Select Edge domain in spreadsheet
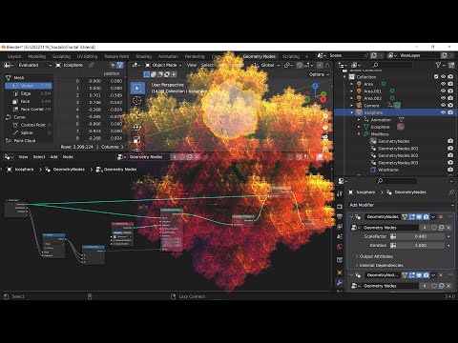Viewport: 458px width, 343px height. click(x=29, y=93)
